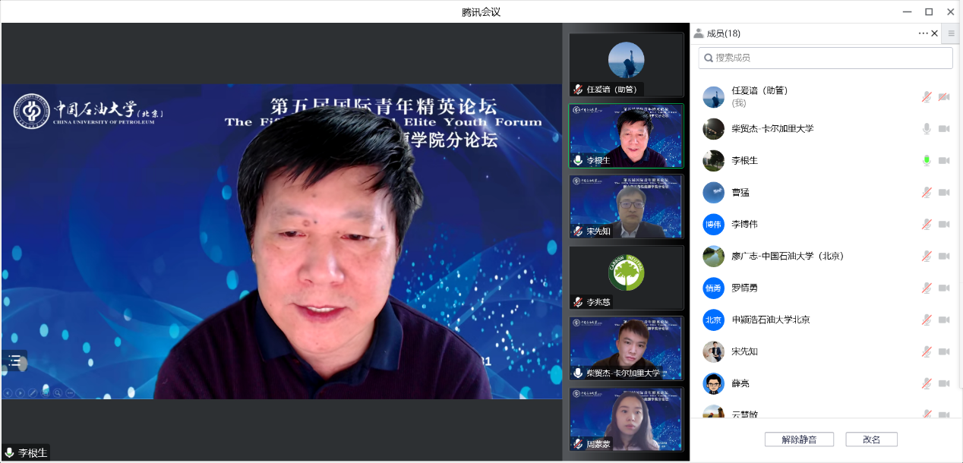Toggle the muted microphone for 任爱谙（助管）
This screenshot has height=463, width=963.
tap(926, 96)
